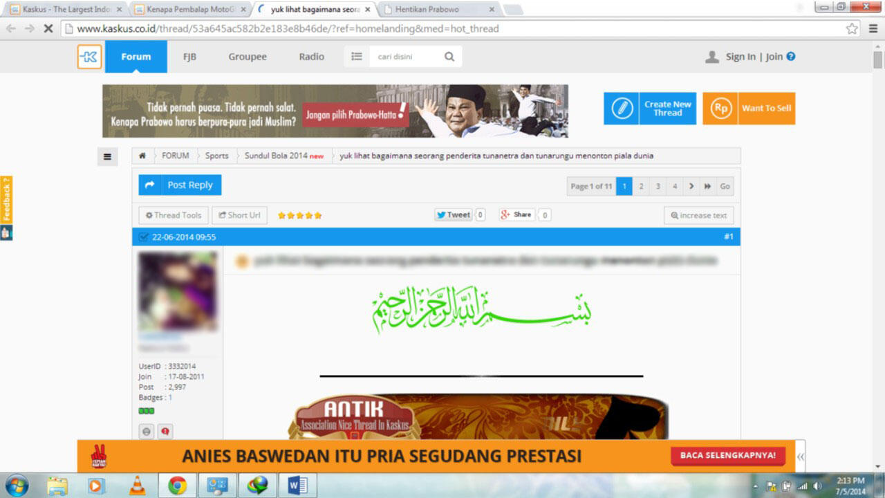This screenshot has width=885, height=498.
Task: Click the Post Reply button
Action: coord(180,185)
